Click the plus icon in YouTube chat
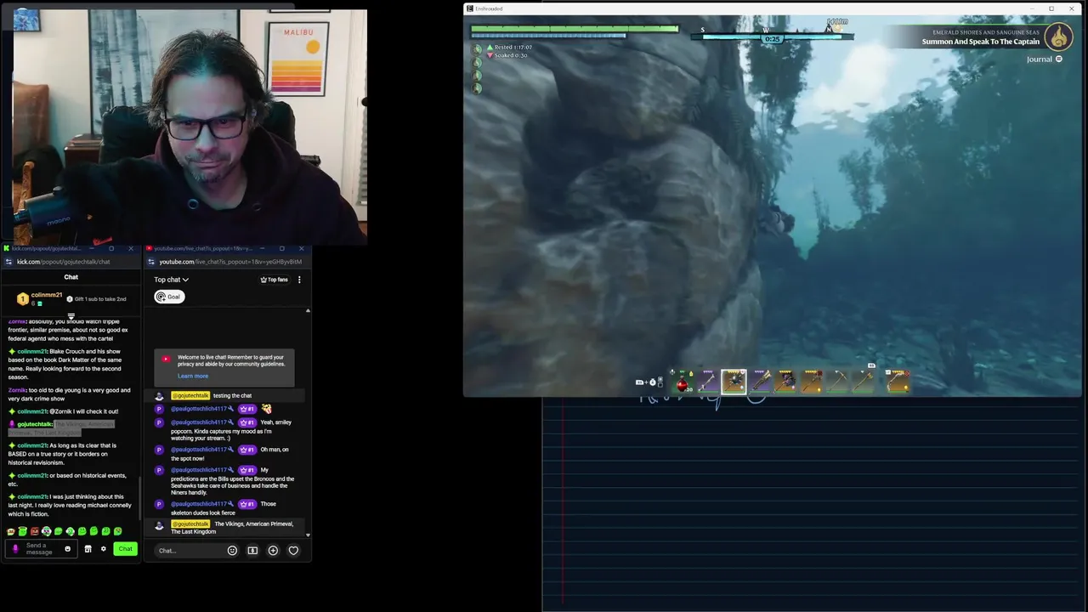1088x612 pixels. click(273, 551)
